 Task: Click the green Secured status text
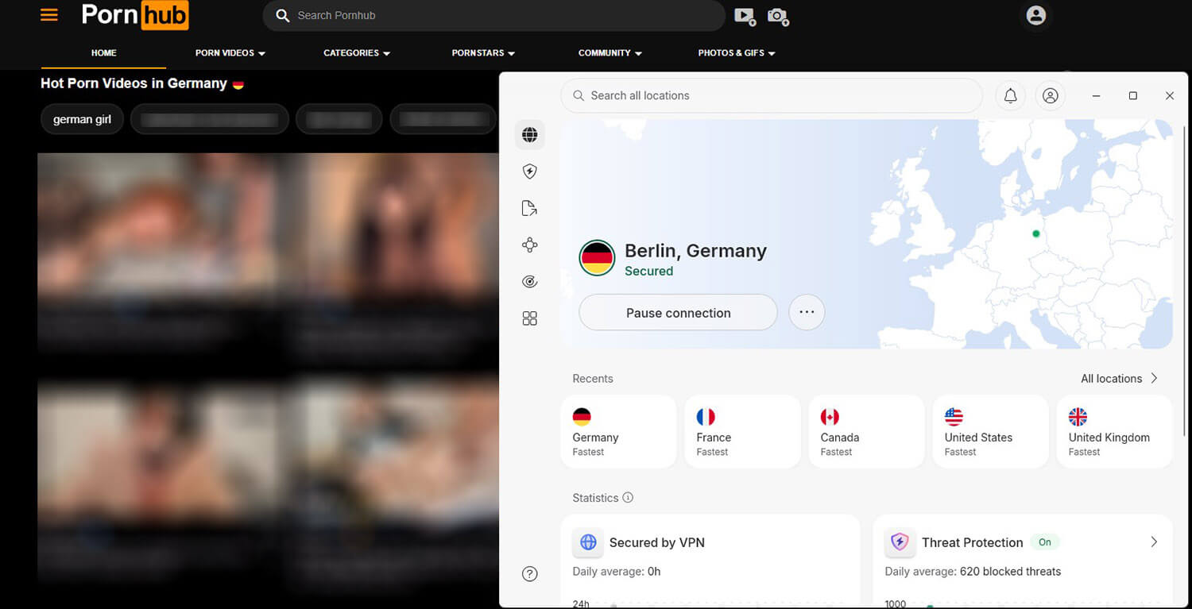pos(648,271)
